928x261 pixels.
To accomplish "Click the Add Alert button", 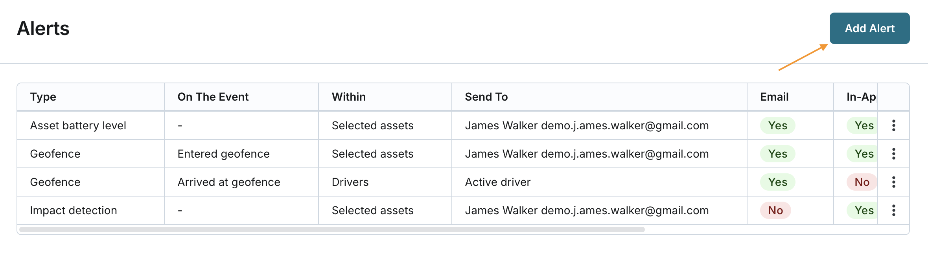I will point(869,28).
